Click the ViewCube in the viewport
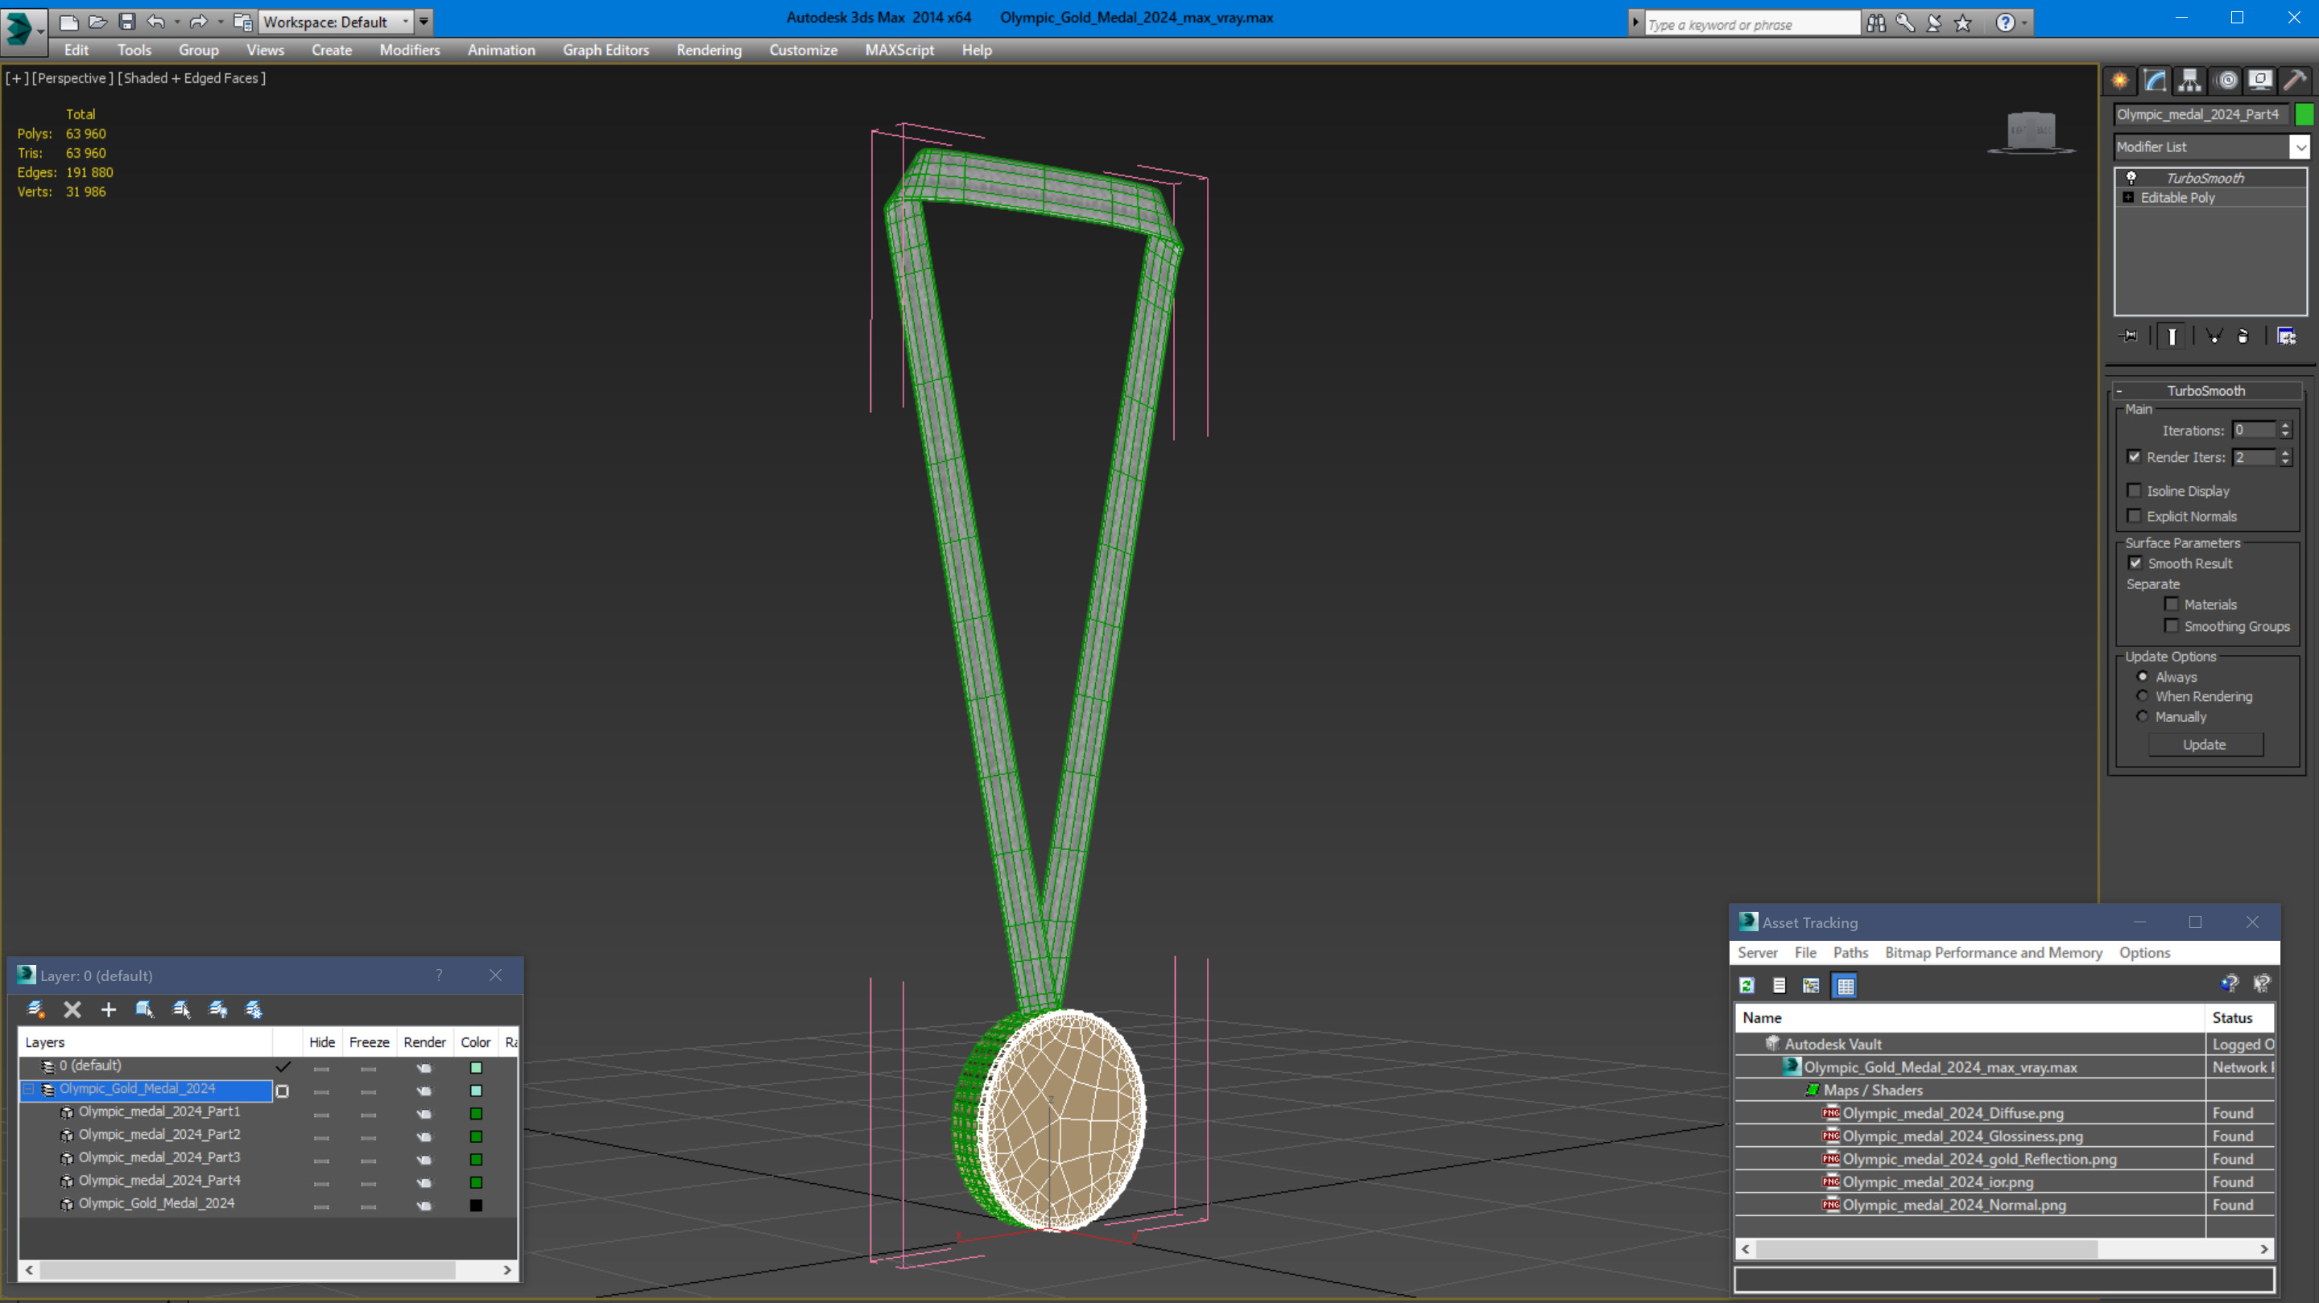Viewport: 2319px width, 1303px height. click(x=2032, y=131)
